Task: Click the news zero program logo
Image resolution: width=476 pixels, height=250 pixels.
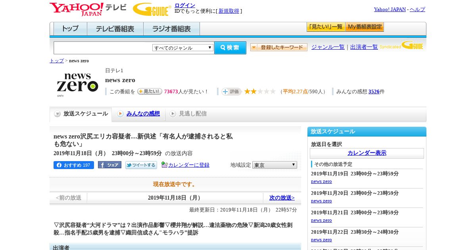Action: pyautogui.click(x=77, y=85)
